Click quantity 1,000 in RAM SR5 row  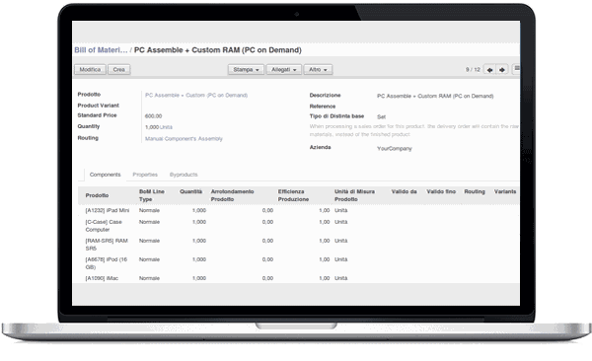point(199,241)
